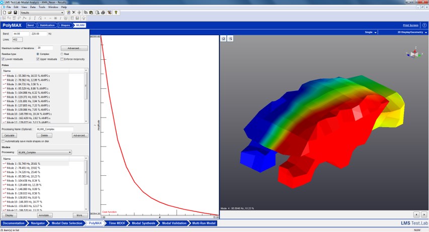
Task: Click the options icon left of the help icon
Action: click(x=110, y=13)
